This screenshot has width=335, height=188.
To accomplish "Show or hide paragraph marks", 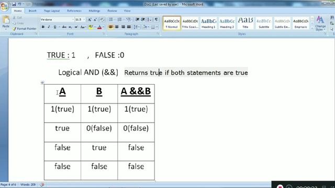I will tap(157, 20).
